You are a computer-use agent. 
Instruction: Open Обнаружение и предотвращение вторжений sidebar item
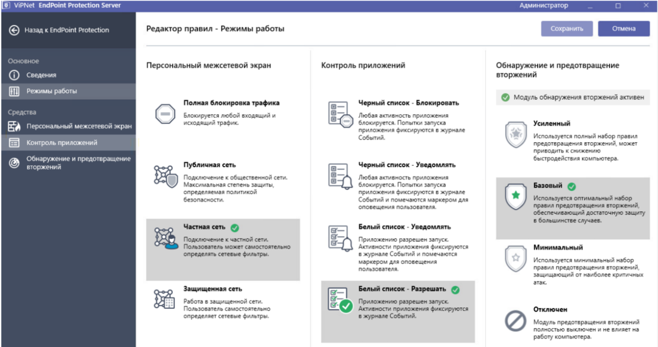point(68,163)
